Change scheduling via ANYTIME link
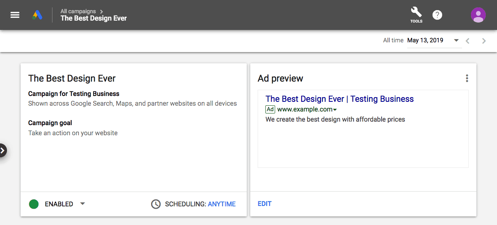Viewport: 497px width, 225px height. [222, 204]
